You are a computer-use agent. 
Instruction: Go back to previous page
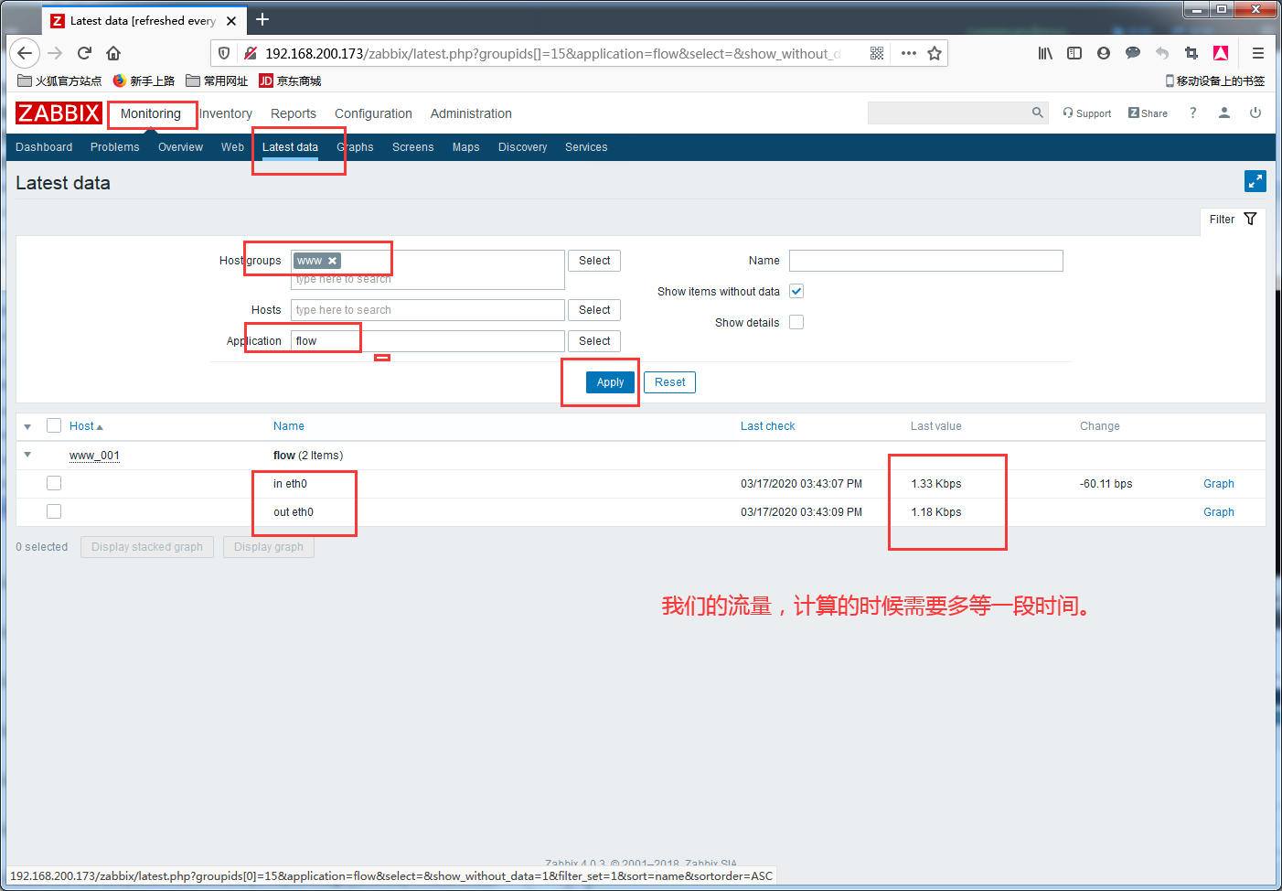tap(25, 53)
